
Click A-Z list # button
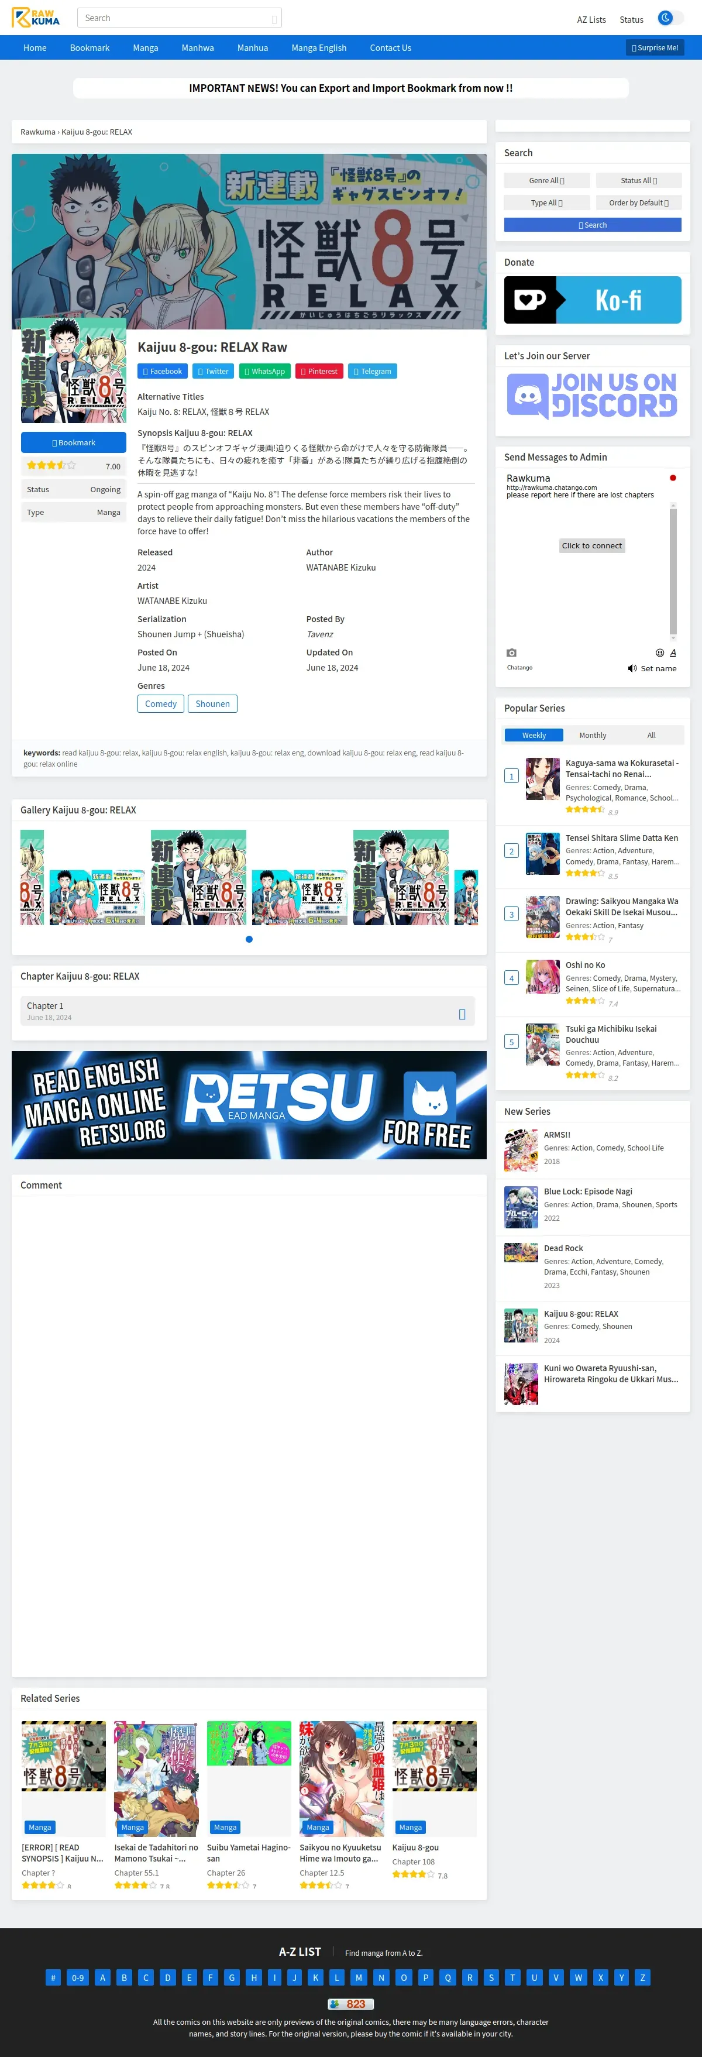click(53, 1977)
